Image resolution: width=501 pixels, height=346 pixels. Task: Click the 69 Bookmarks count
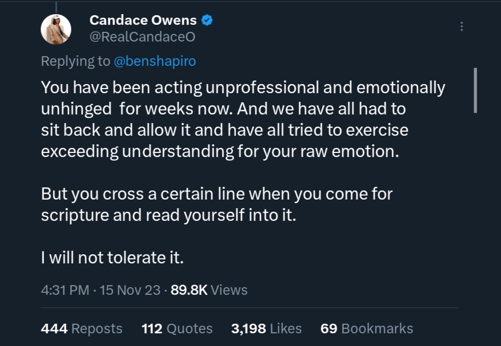(367, 328)
